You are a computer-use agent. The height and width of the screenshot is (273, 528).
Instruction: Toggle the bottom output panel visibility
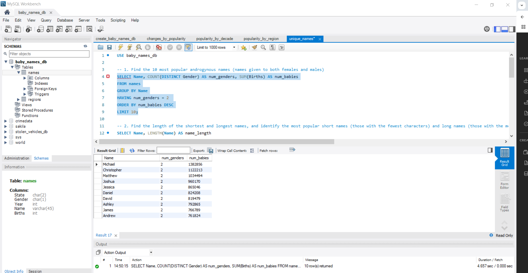click(x=505, y=29)
